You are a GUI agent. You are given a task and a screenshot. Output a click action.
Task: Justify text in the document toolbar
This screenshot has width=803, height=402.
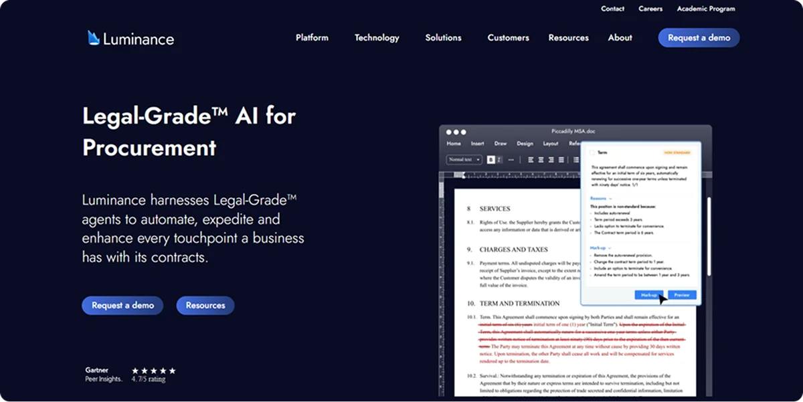pyautogui.click(x=562, y=160)
